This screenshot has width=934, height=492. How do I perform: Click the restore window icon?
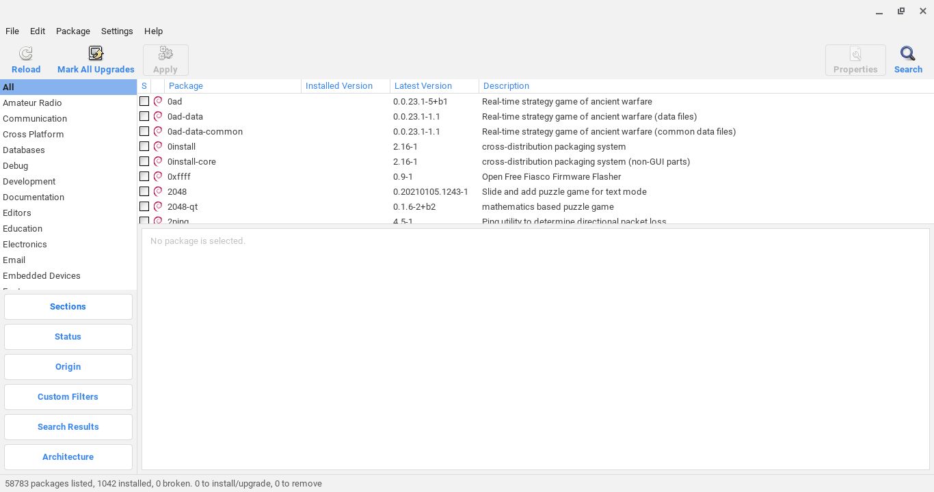pos(901,11)
